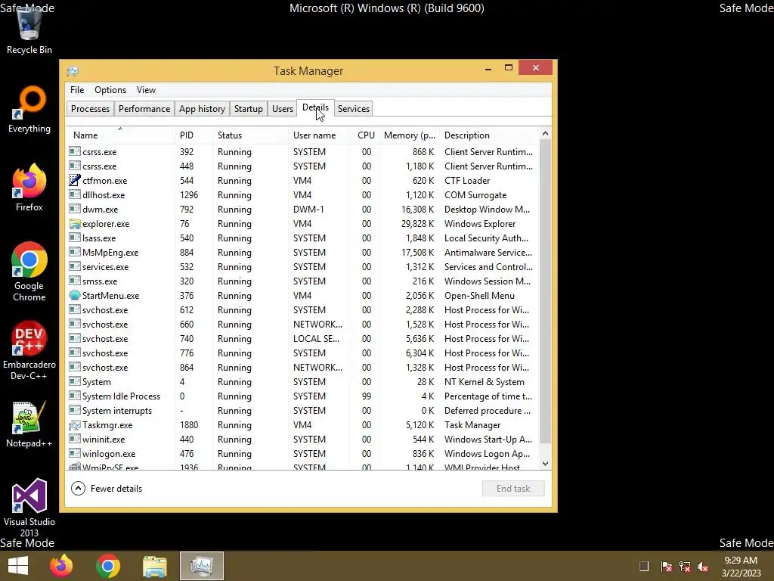Switch to the Startup tab
Viewport: 774px width, 581px height.
(x=248, y=109)
